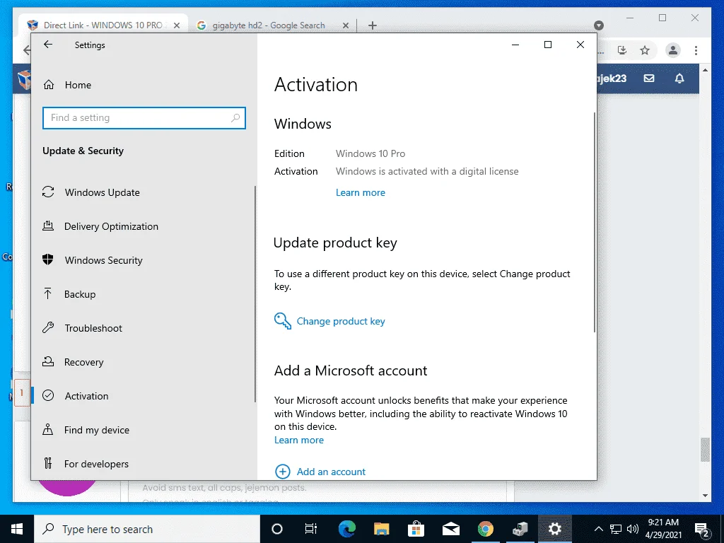
Task: Open the Windows Start menu
Action: pos(17,529)
